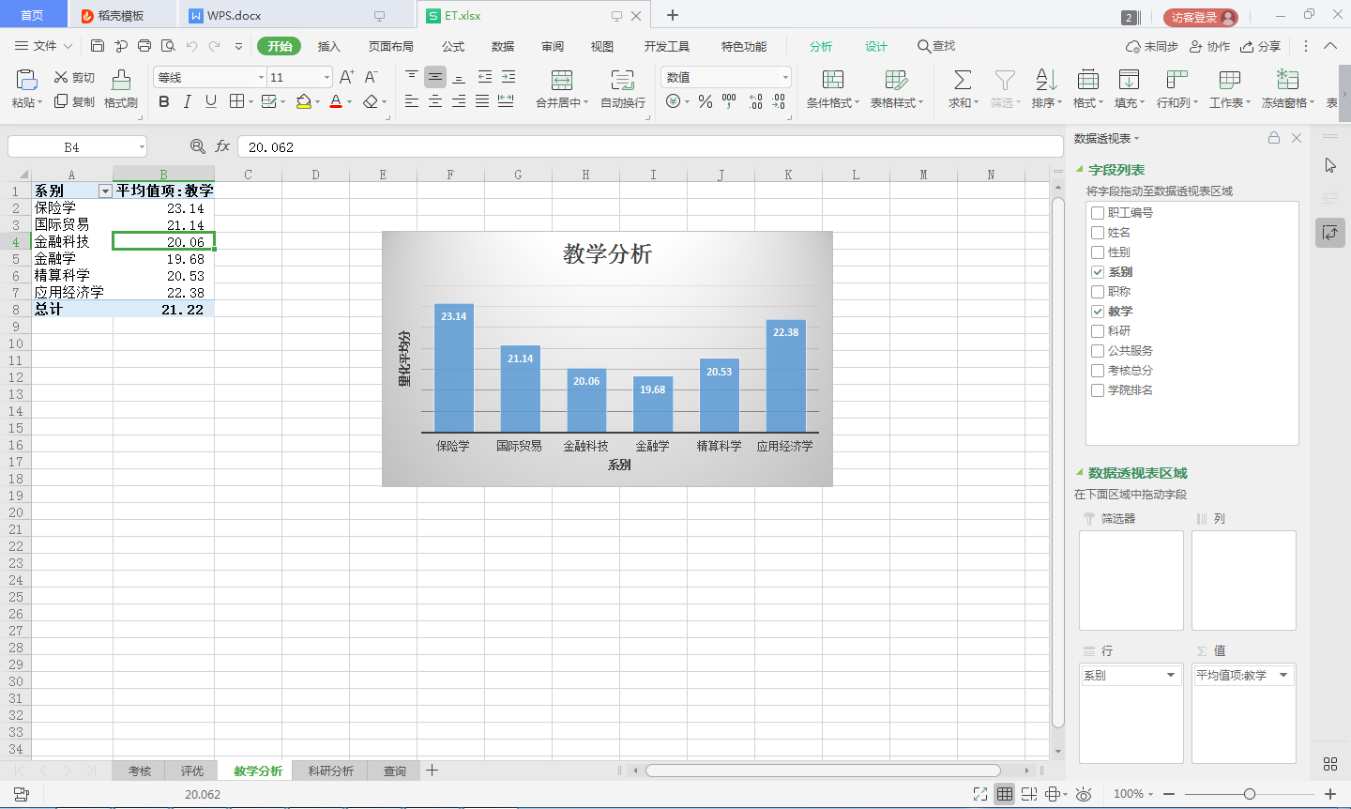
Task: Open the 页面布局 ribbon tab
Action: point(391,46)
